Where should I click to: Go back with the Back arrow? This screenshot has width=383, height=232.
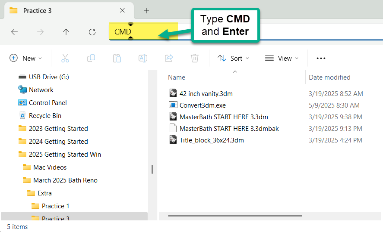click(x=14, y=32)
